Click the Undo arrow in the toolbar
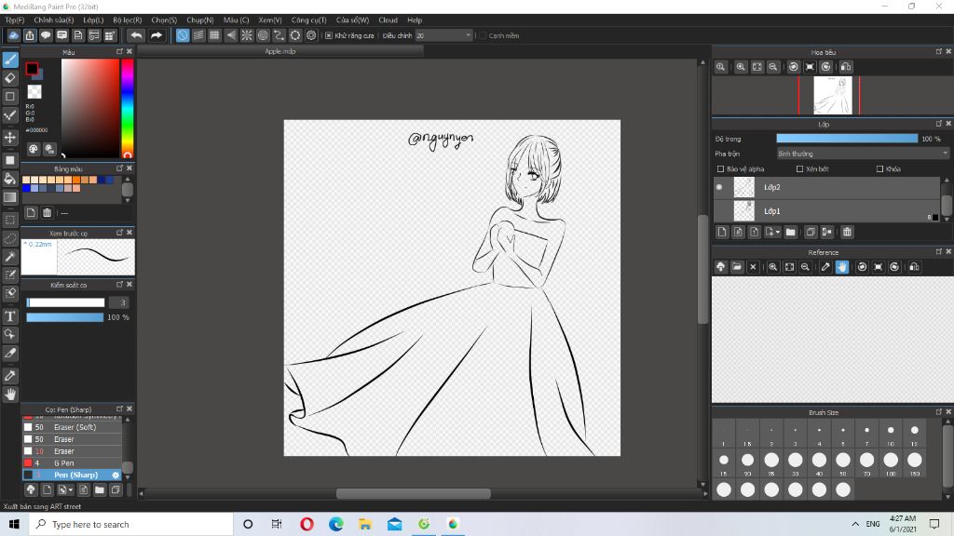The image size is (954, 536). (136, 36)
